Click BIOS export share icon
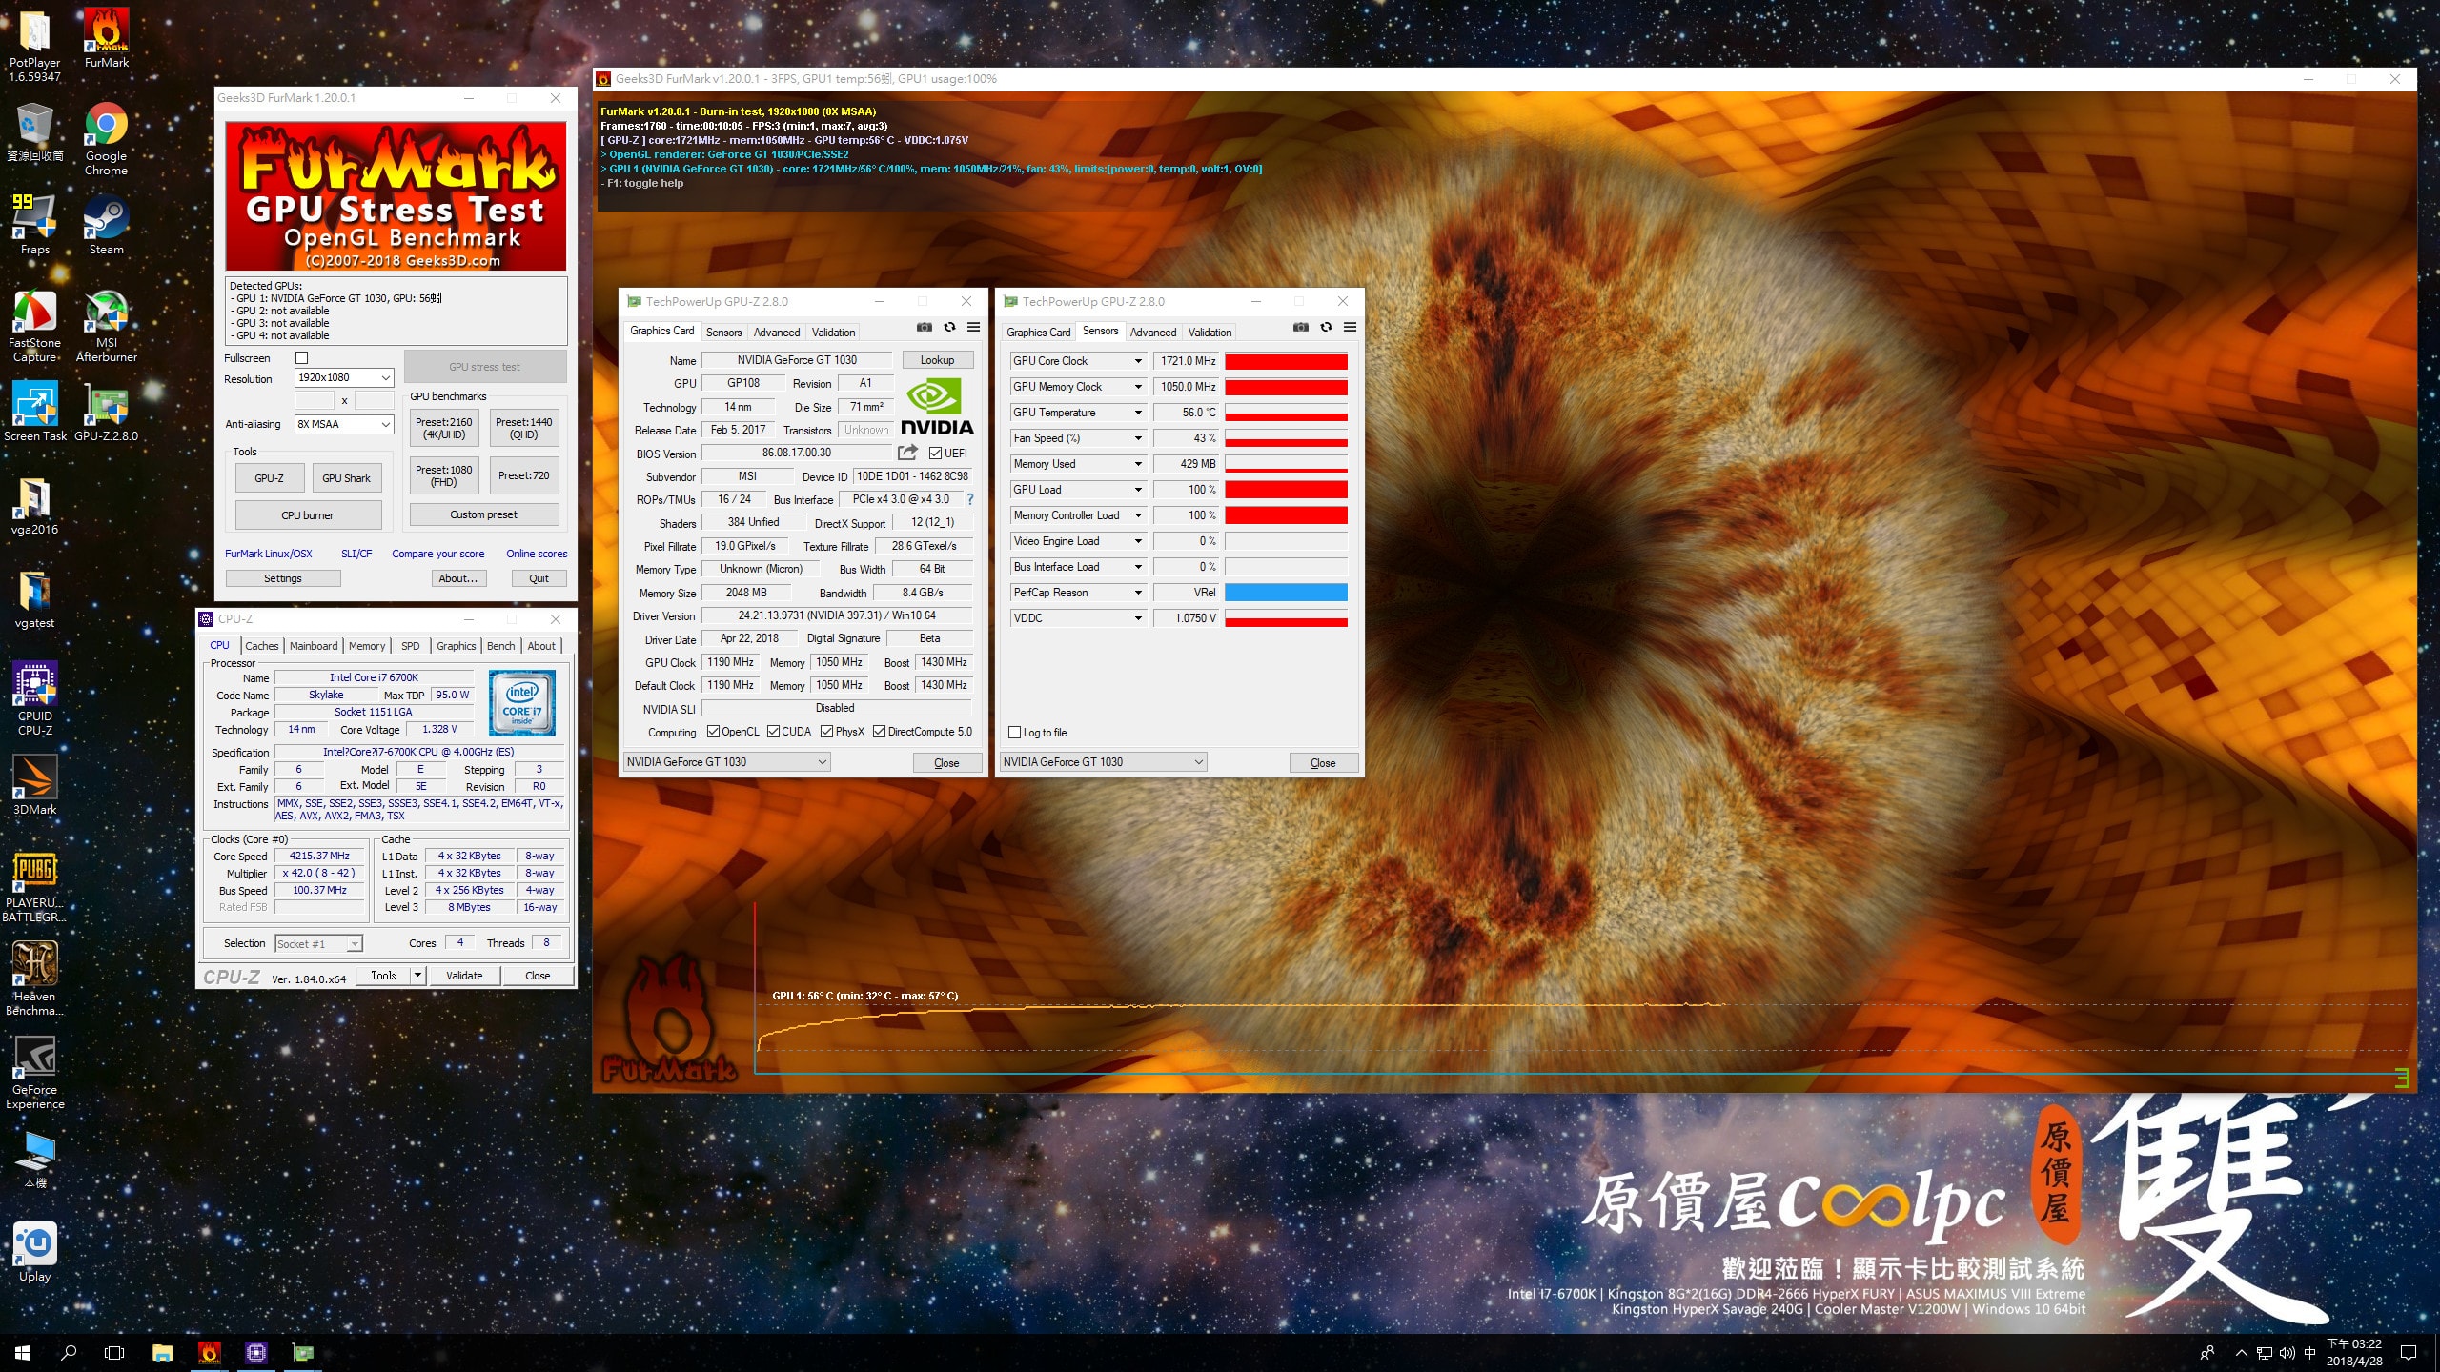This screenshot has height=1372, width=2440. [907, 453]
